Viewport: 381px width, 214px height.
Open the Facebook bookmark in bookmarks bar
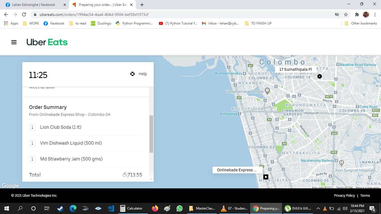[54, 23]
